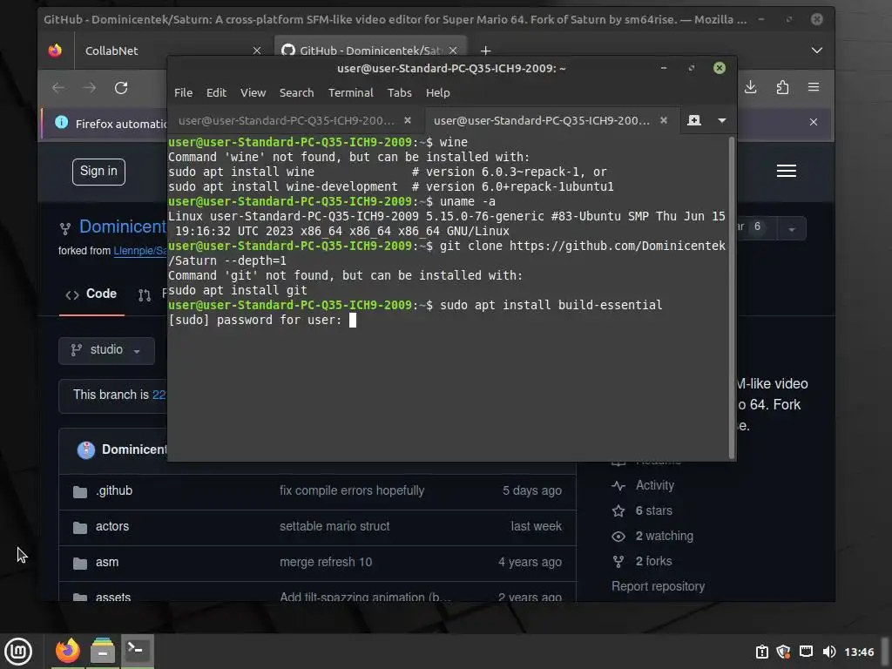
Task: Click the Firefox info icon in notification
Action: (x=62, y=122)
